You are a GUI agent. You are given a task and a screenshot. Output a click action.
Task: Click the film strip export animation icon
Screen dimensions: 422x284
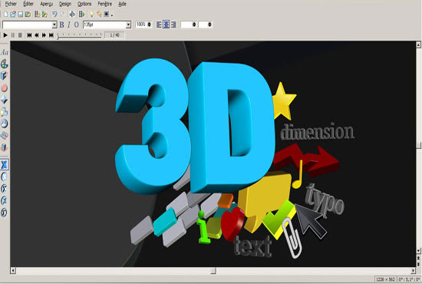[x=37, y=14]
